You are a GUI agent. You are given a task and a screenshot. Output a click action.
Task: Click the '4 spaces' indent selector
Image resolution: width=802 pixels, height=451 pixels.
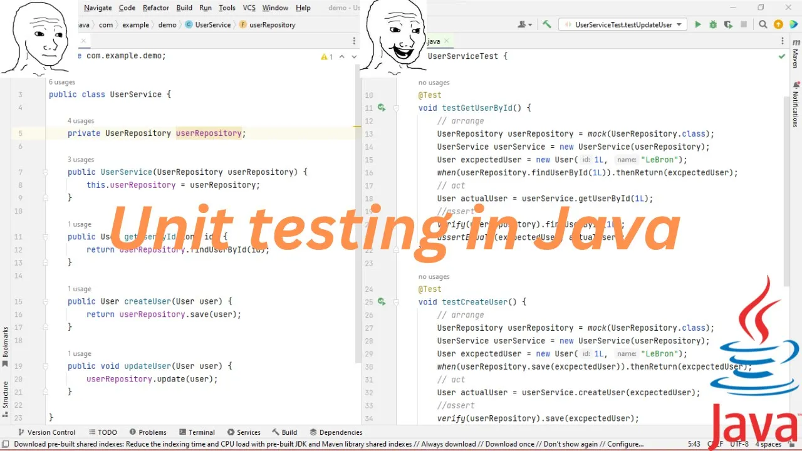[x=768, y=444]
